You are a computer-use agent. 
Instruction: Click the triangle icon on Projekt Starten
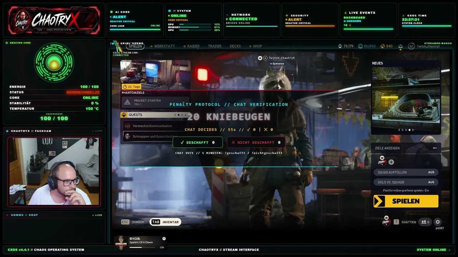coord(127,102)
